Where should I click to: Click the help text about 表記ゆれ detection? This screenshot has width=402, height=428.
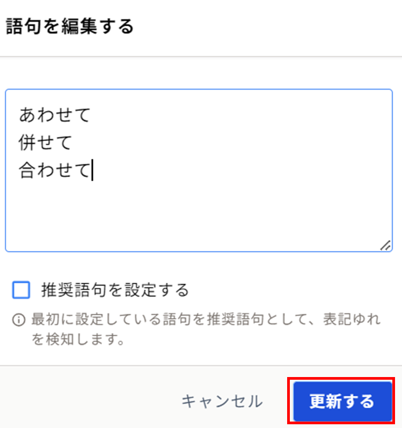(x=206, y=329)
